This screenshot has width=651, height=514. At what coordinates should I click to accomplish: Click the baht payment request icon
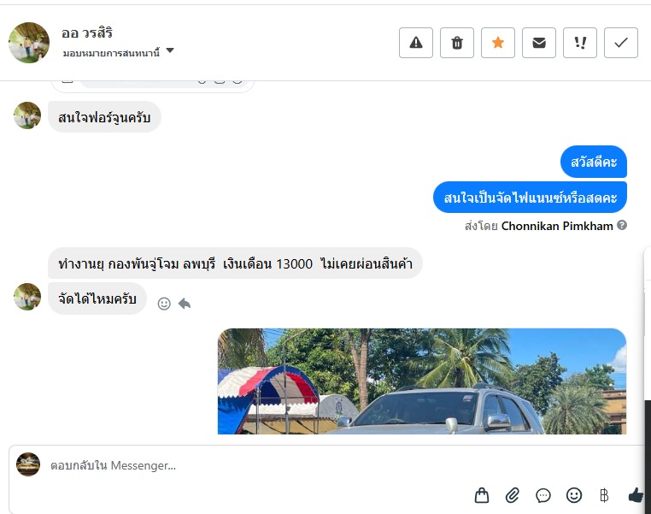605,495
